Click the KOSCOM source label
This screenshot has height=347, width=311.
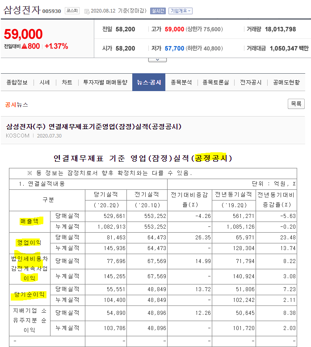pos(17,136)
